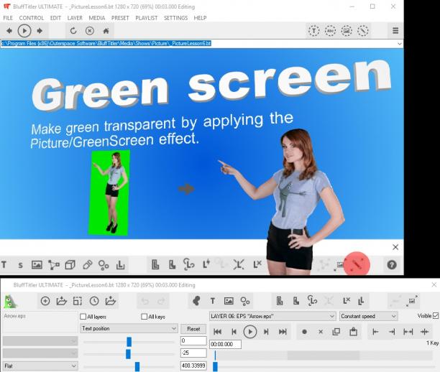Screen dimensions: 440x372
Task: Click the dashed-circle T text icon
Action: point(313,31)
